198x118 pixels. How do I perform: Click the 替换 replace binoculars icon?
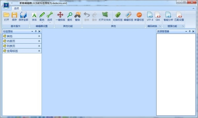coord(78,15)
